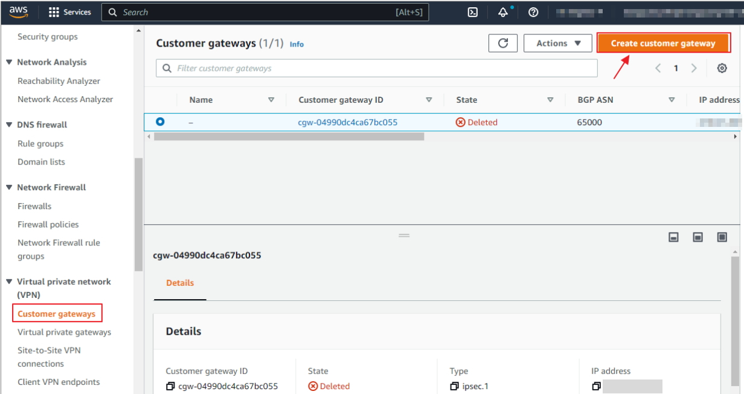Viewport: 744px width, 394px height.
Task: Open Firewalls in sidebar
Action: [34, 206]
